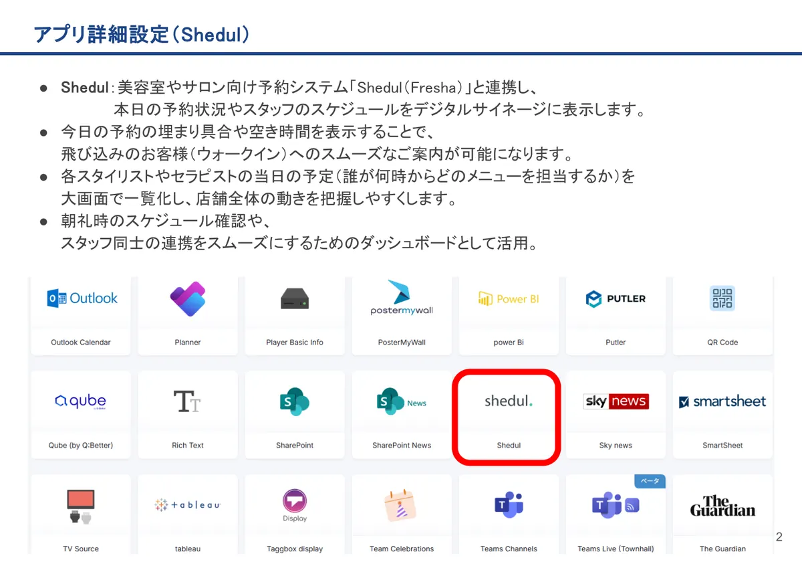Click the 'Sky news' card label
Screen dimensions: 802x568
pyautogui.click(x=616, y=445)
